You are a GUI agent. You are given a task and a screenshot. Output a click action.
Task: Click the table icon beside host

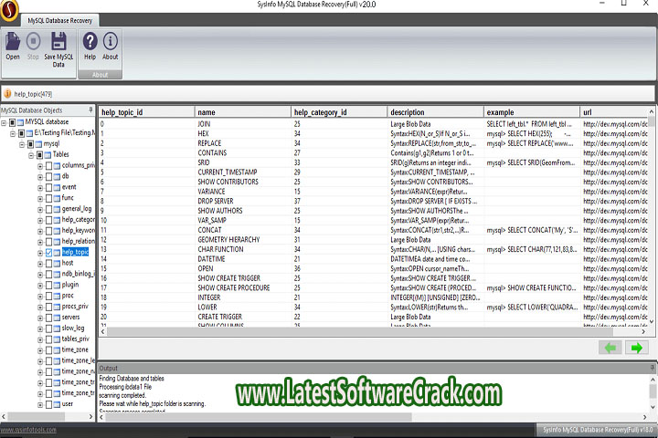57,263
